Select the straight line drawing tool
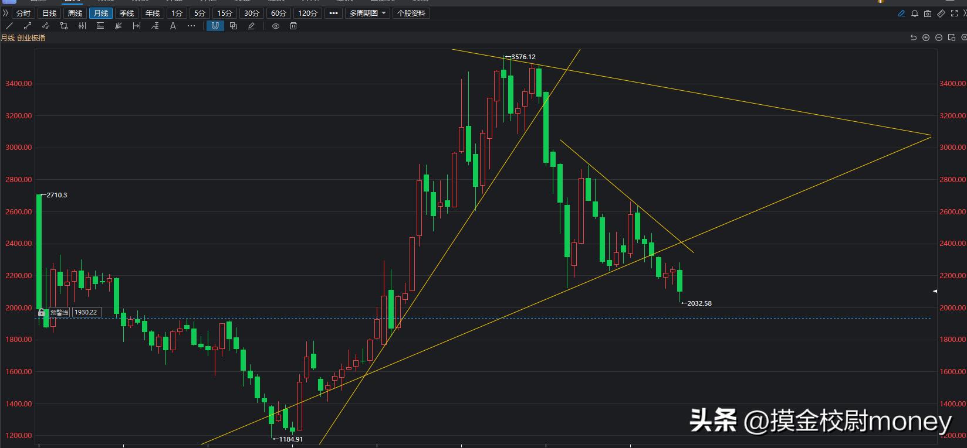 [9, 26]
